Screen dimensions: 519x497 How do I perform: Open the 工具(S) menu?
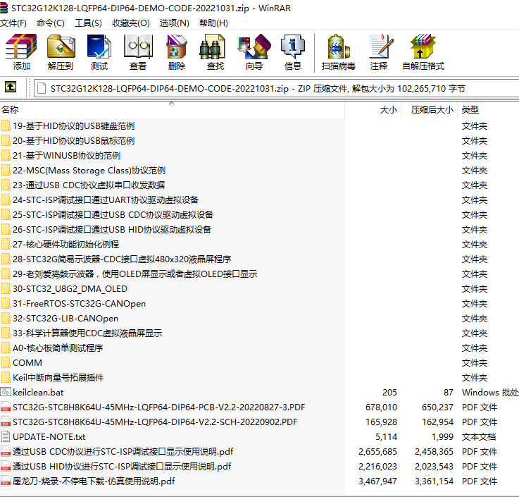(x=88, y=23)
